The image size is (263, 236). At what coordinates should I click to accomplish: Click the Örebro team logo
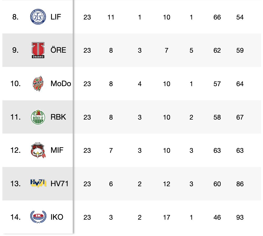coord(38,50)
